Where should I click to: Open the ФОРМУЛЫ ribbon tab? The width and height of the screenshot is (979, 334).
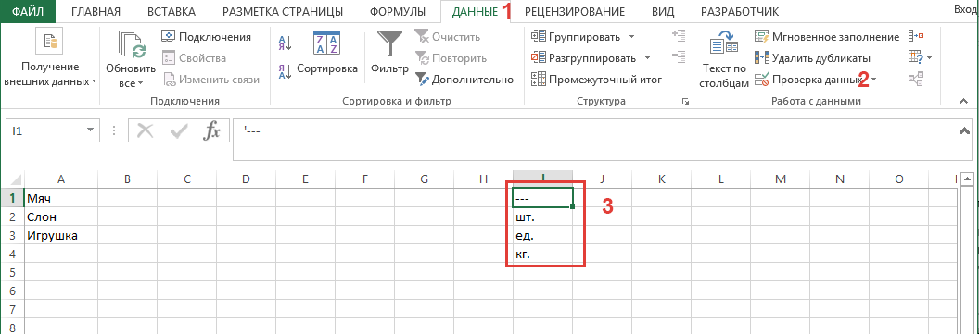(x=397, y=11)
